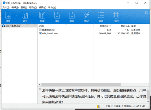Click the sort indicator chevron above 名称 column
This screenshot has width=151, height=110.
point(66,25)
